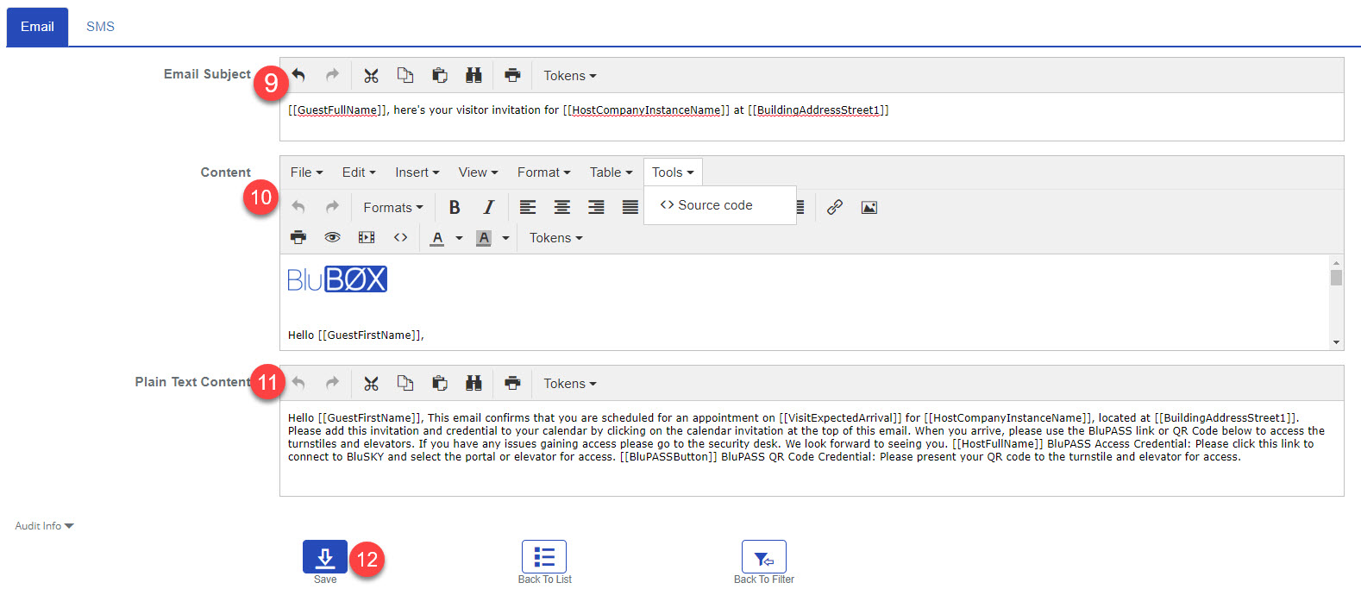Image resolution: width=1361 pixels, height=589 pixels.
Task: Toggle italic formatting in Content editor
Action: point(489,207)
